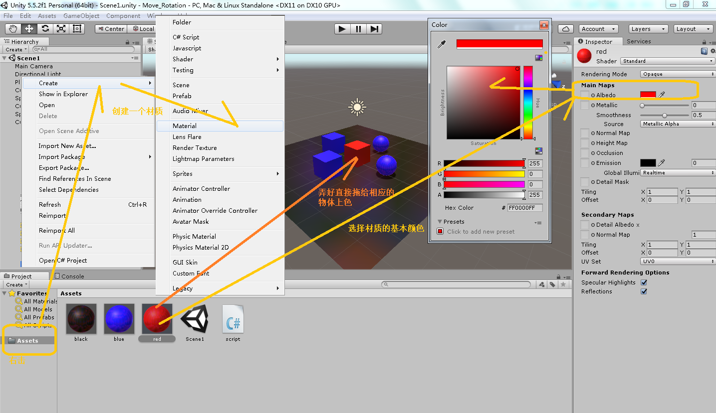This screenshot has width=716, height=413.
Task: Toggle Reflections checkbox
Action: 644,291
